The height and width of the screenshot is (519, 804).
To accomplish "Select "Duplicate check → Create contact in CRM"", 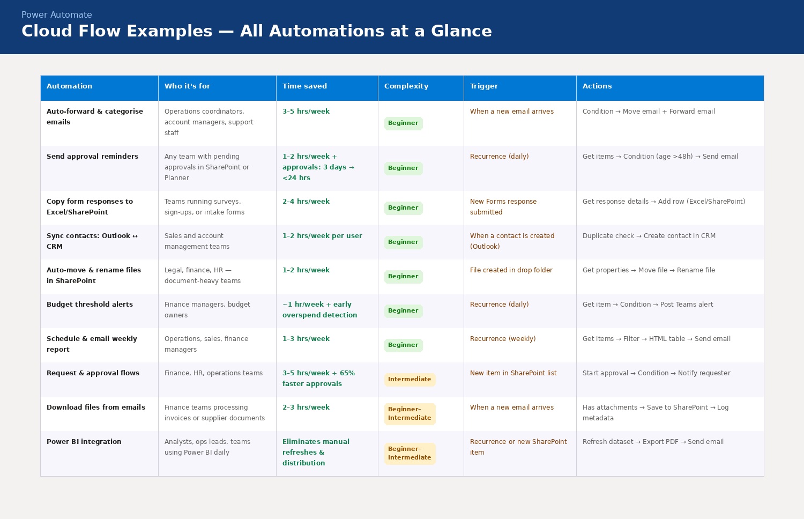I will coord(649,236).
